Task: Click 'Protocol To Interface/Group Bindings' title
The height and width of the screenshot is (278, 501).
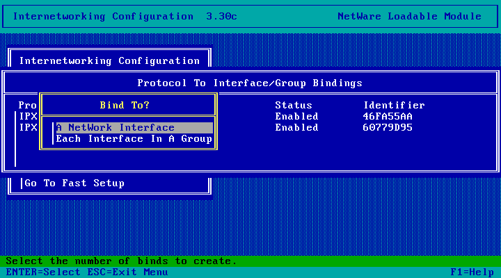Action: [250, 83]
